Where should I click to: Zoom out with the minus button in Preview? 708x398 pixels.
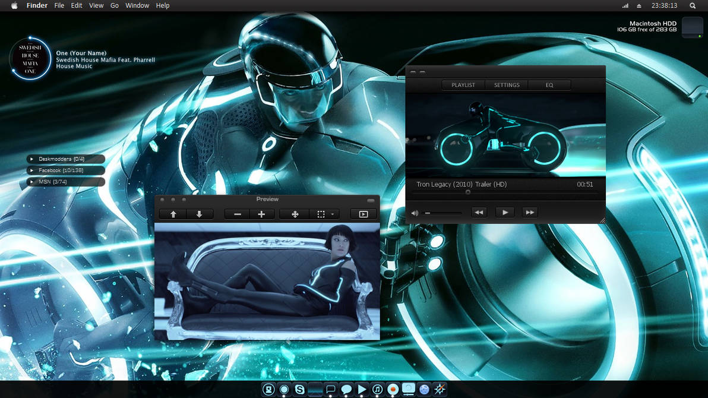pyautogui.click(x=238, y=214)
